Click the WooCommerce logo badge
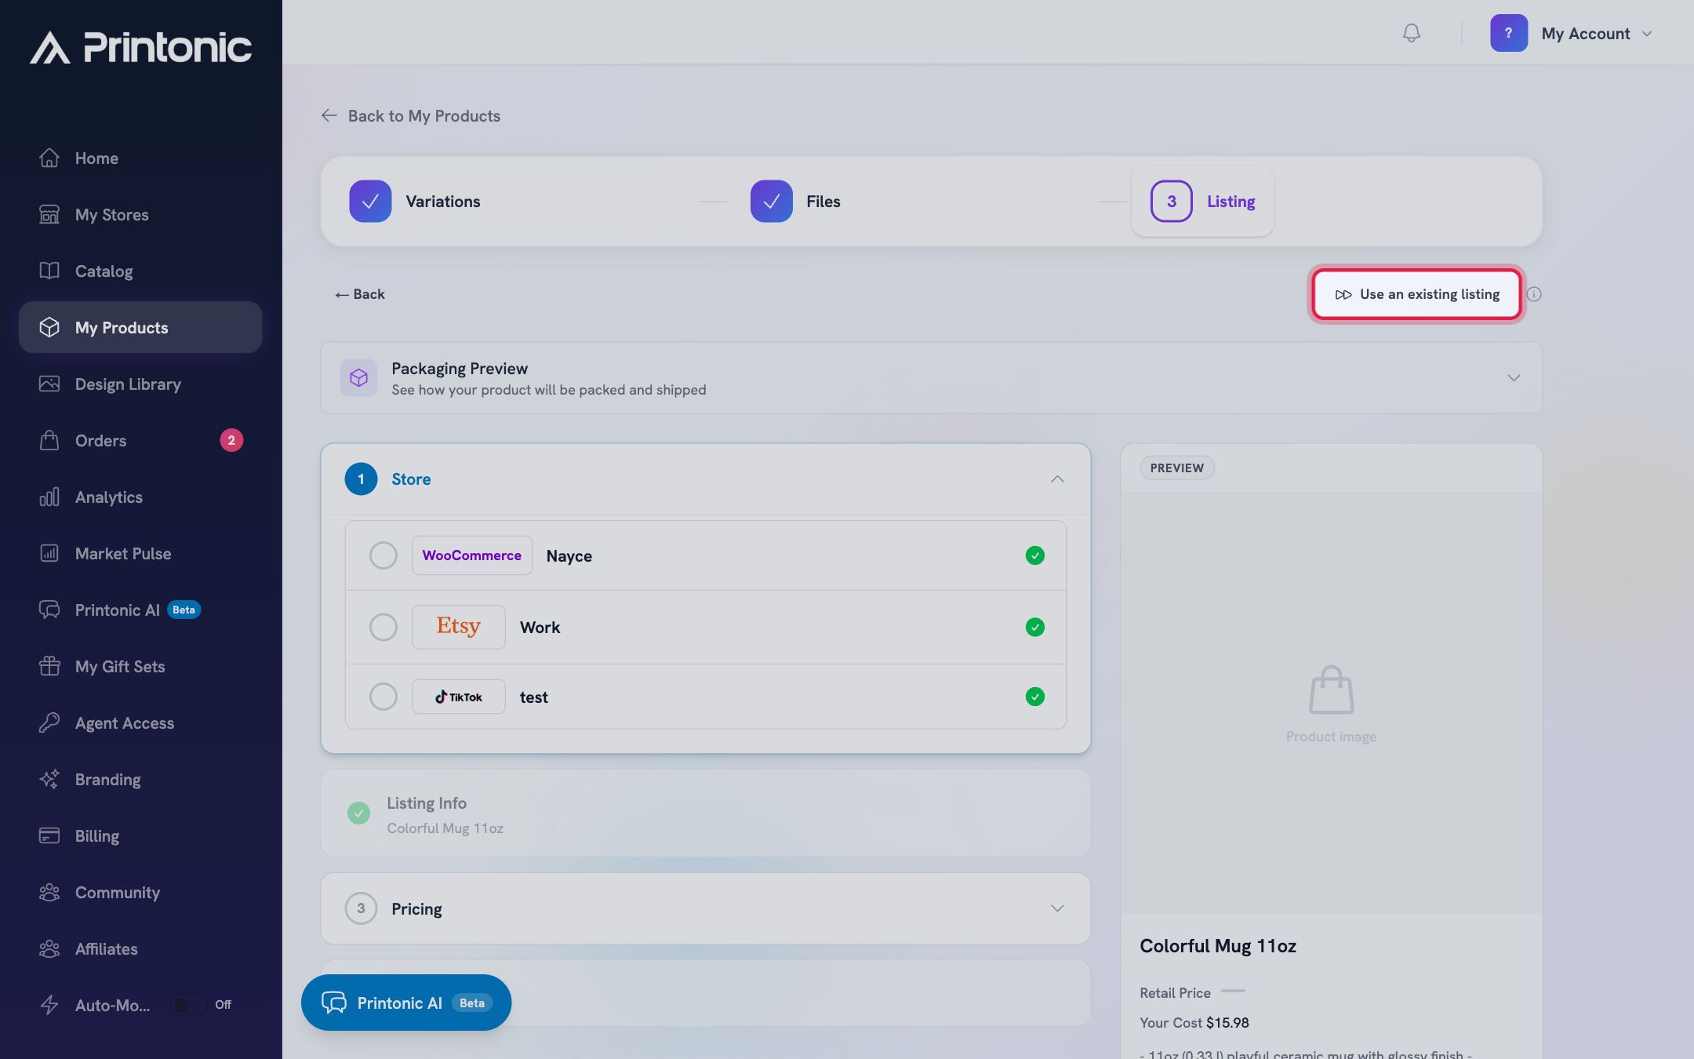1694x1059 pixels. (472, 555)
